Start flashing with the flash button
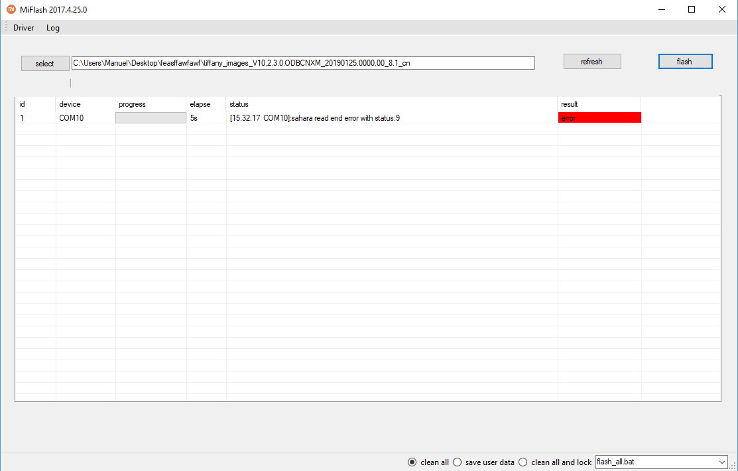Image resolution: width=738 pixels, height=471 pixels. [686, 61]
